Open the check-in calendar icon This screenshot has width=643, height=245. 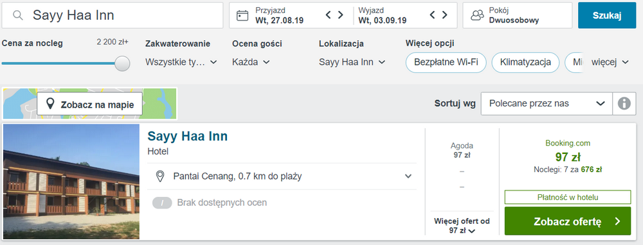243,15
